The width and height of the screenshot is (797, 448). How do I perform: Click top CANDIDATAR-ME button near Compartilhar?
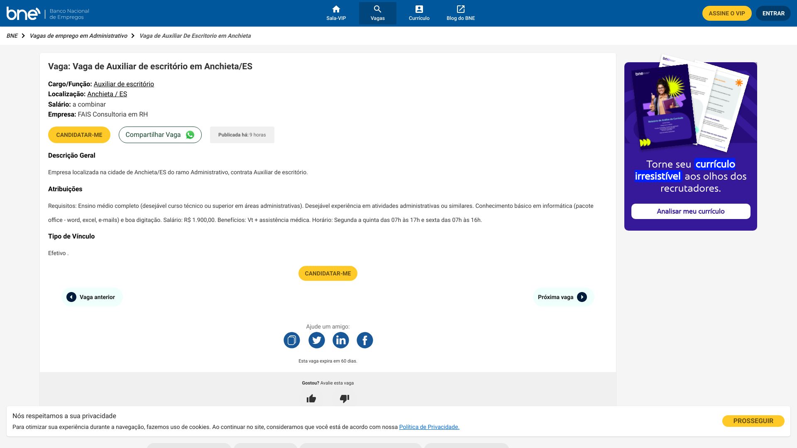tap(79, 135)
